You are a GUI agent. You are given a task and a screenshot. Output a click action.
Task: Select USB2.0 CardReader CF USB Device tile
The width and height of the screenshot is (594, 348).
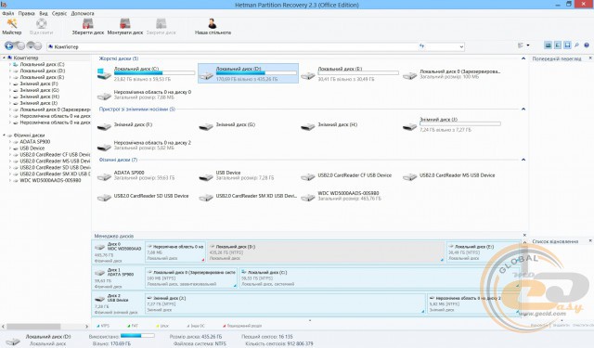(350, 175)
